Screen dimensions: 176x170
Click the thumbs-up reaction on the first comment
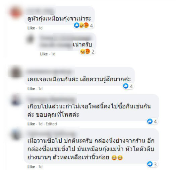(x=76, y=25)
